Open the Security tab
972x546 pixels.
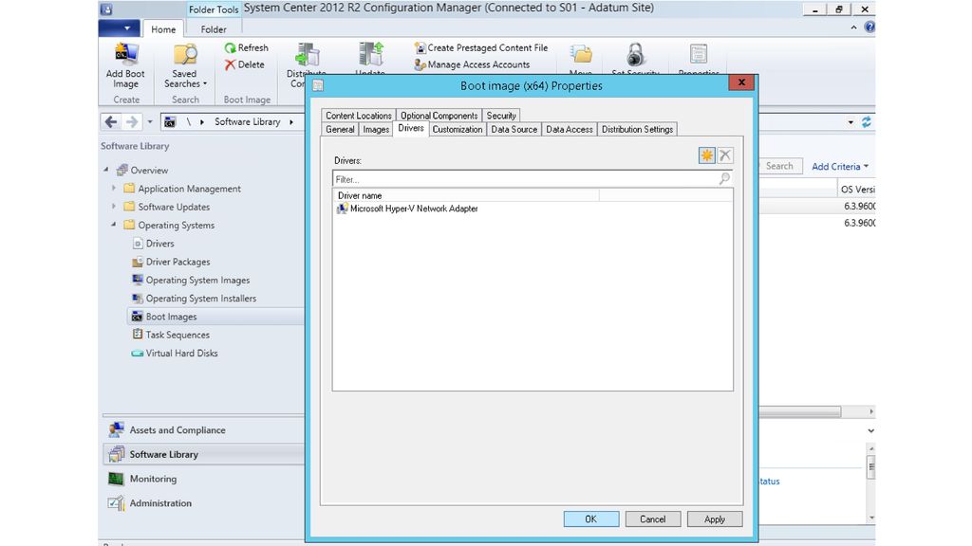coord(501,115)
